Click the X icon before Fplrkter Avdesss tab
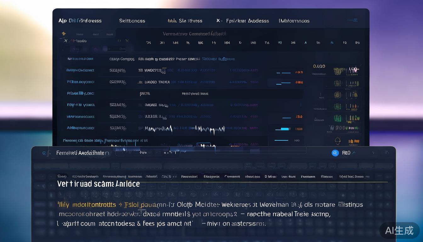This screenshot has width=423, height=242. tap(218, 21)
